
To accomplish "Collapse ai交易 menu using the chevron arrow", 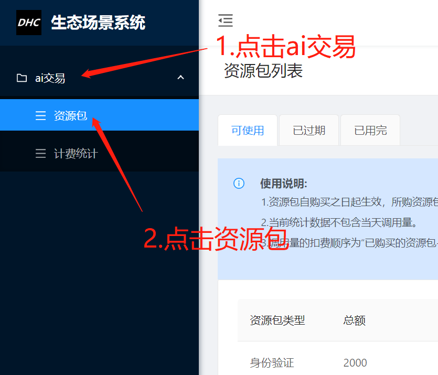I will [x=181, y=77].
